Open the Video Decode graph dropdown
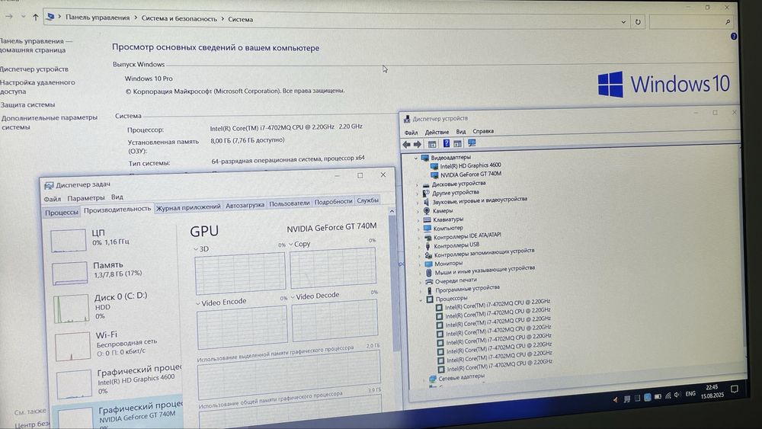This screenshot has height=429, width=762. pos(293,297)
